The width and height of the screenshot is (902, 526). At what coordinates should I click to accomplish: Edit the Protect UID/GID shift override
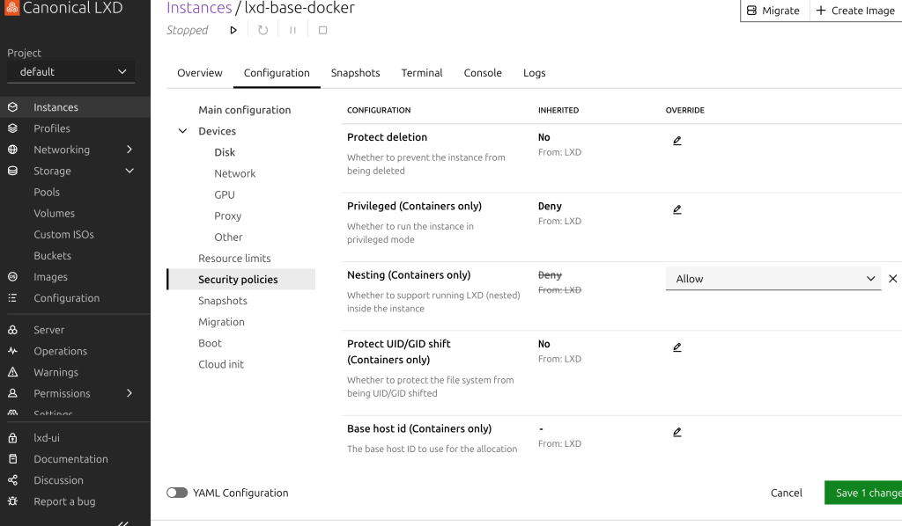(x=676, y=347)
